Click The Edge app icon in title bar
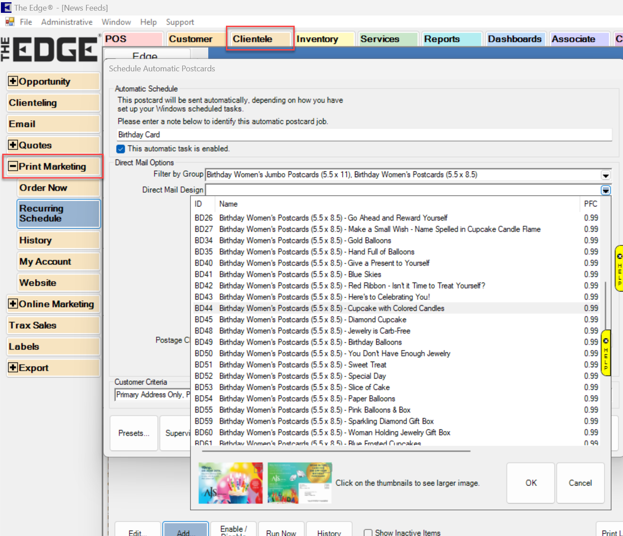The width and height of the screenshot is (623, 536). pyautogui.click(x=6, y=8)
